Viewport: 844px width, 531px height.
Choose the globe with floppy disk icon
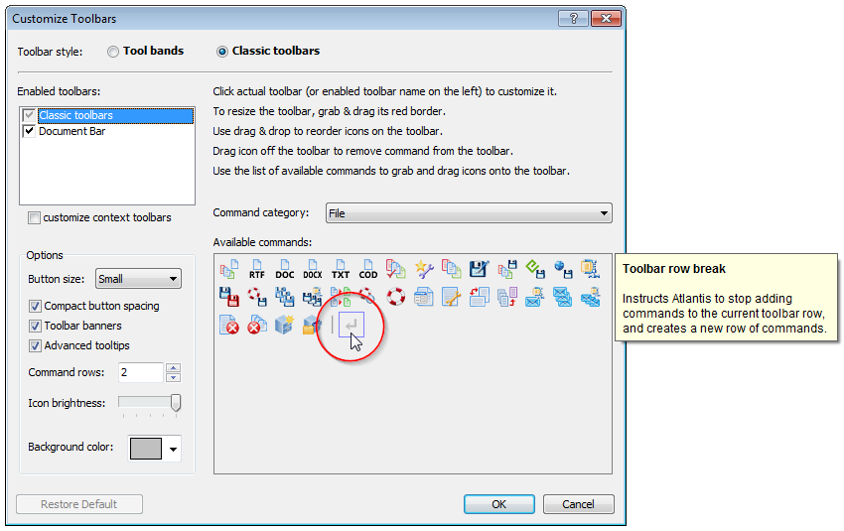[x=564, y=268]
